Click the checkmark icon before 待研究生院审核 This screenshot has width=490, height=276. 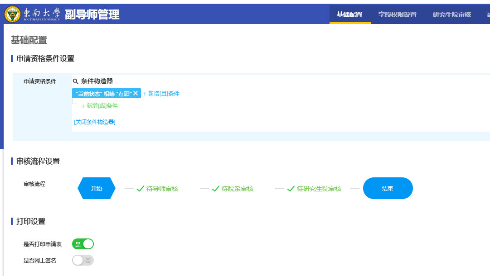tap(291, 189)
